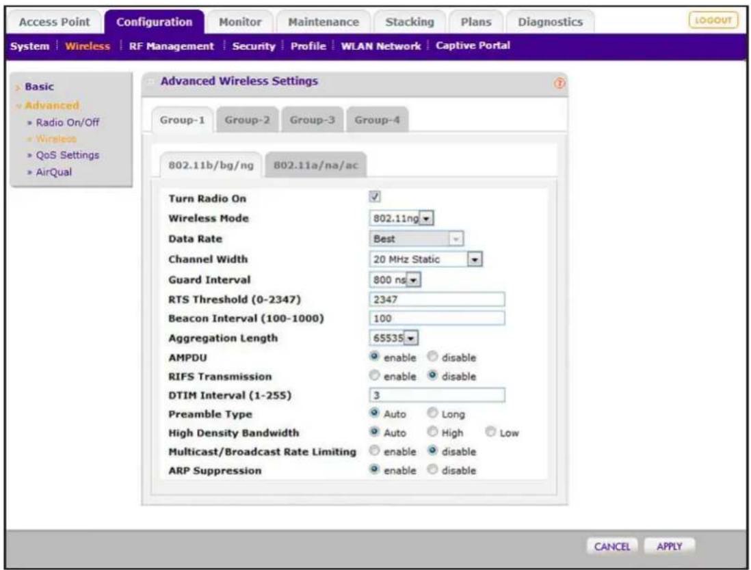Switch to the Group-3 tab
Screen dimensions: 751x570
pos(313,120)
